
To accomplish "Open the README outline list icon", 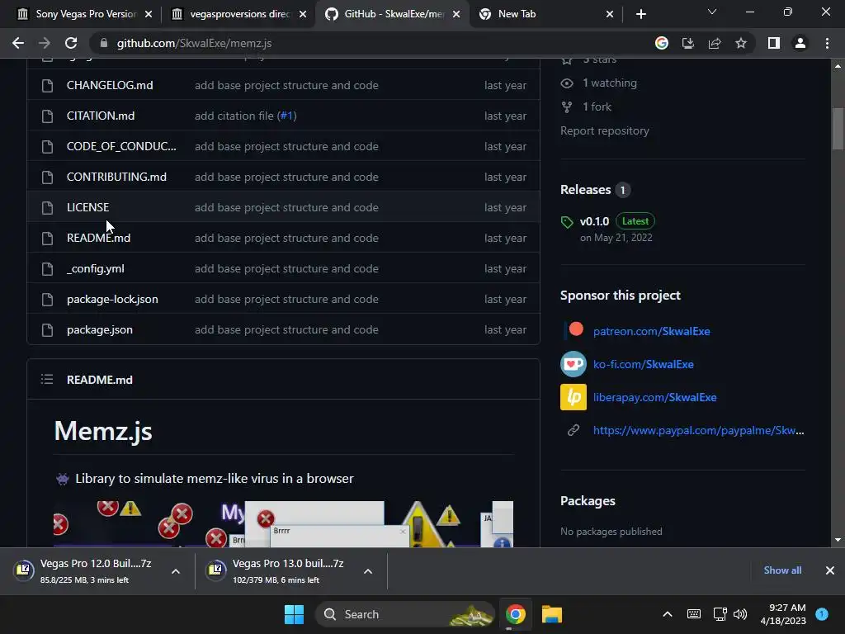I will [x=47, y=380].
